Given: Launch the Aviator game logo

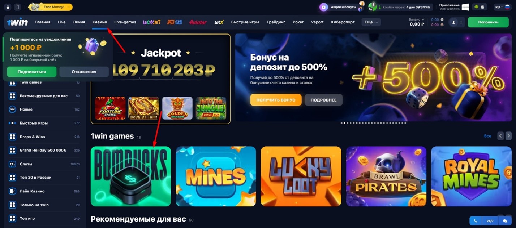Looking at the screenshot, I should 198,22.
